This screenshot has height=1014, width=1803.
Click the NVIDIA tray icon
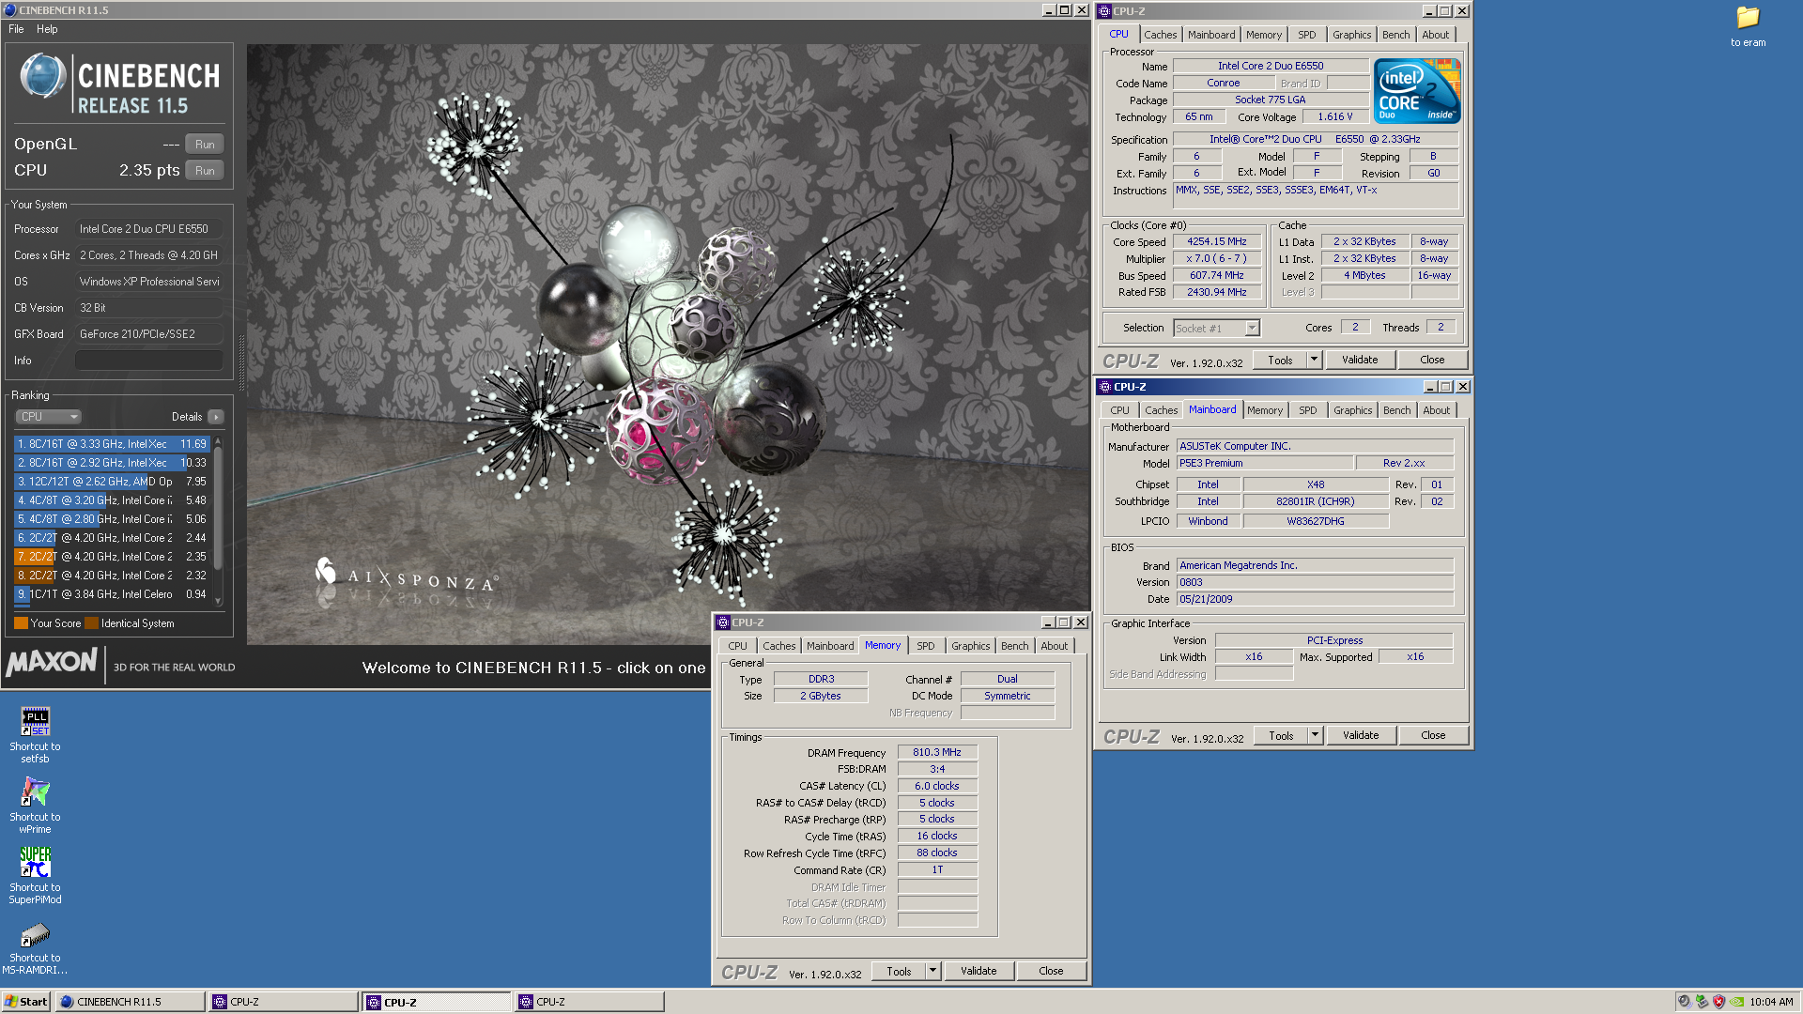[x=1736, y=1002]
